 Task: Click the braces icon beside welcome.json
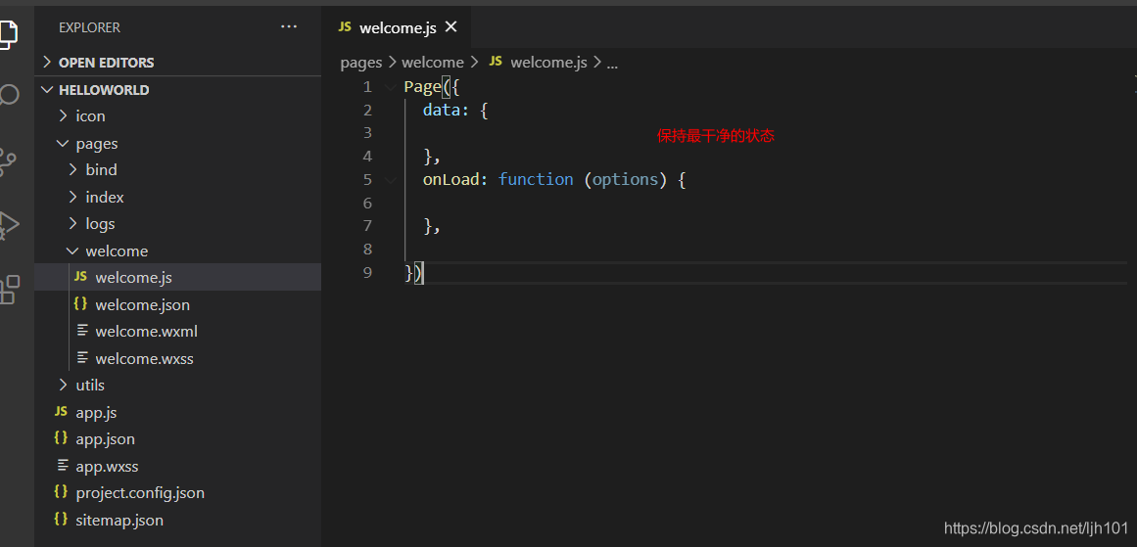[80, 304]
